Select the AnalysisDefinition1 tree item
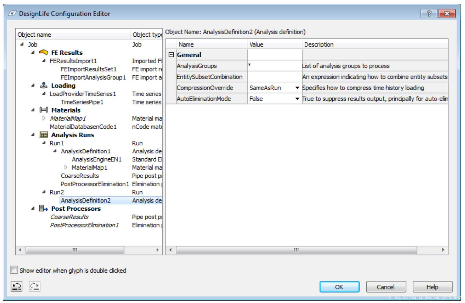465x303 pixels. point(86,151)
